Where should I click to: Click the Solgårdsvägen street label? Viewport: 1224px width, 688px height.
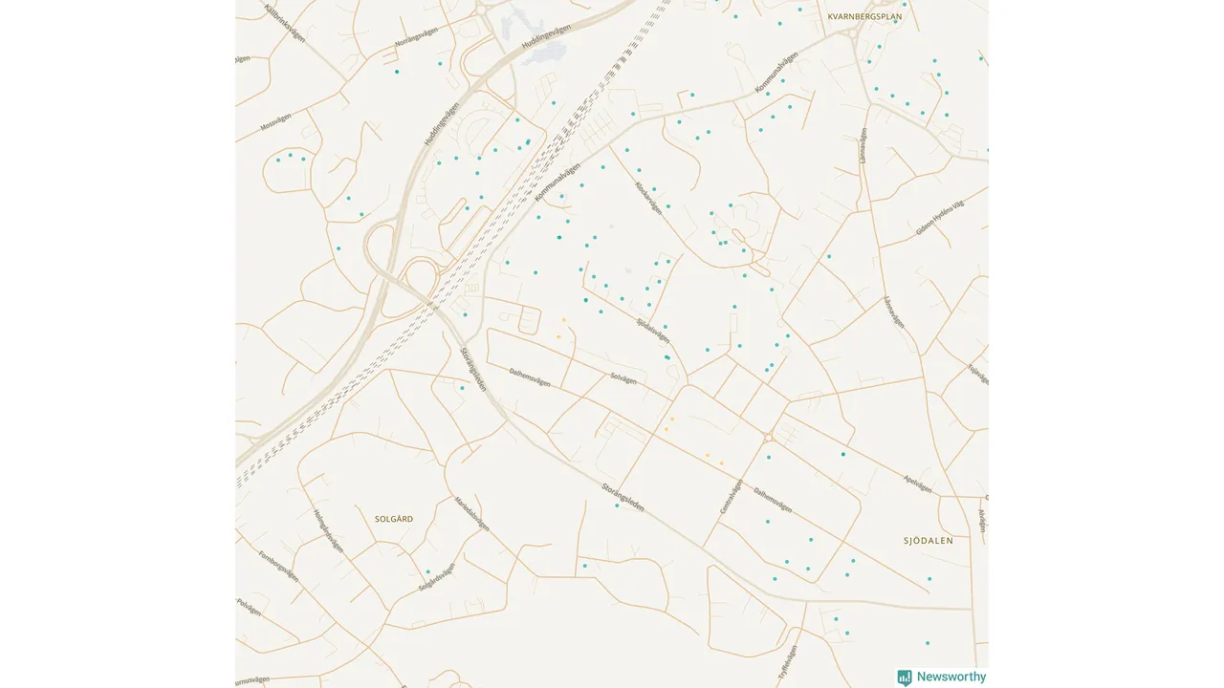[x=438, y=577]
